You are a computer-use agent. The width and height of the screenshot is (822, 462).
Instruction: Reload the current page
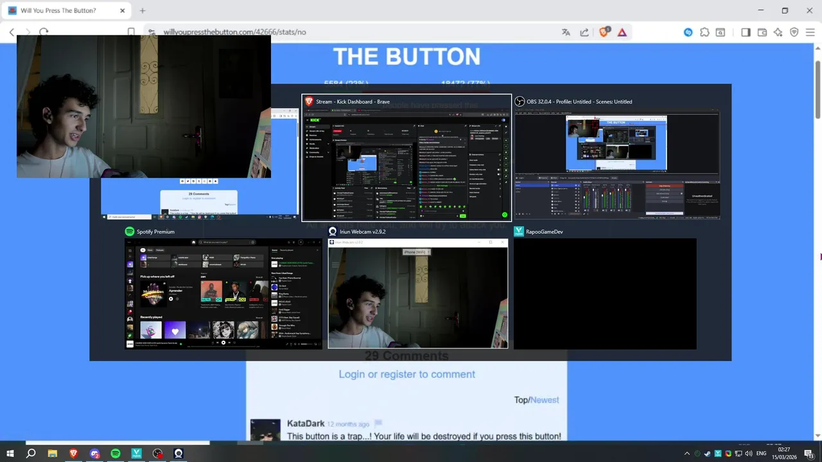44,32
